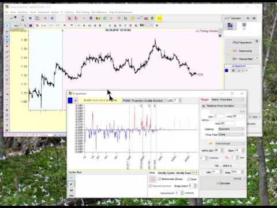This screenshot has width=277, height=208.
Task: Click the clock icon in the View tab
Action: (x=152, y=179)
